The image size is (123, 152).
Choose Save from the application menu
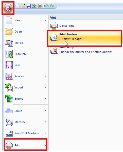pyautogui.click(x=17, y=65)
